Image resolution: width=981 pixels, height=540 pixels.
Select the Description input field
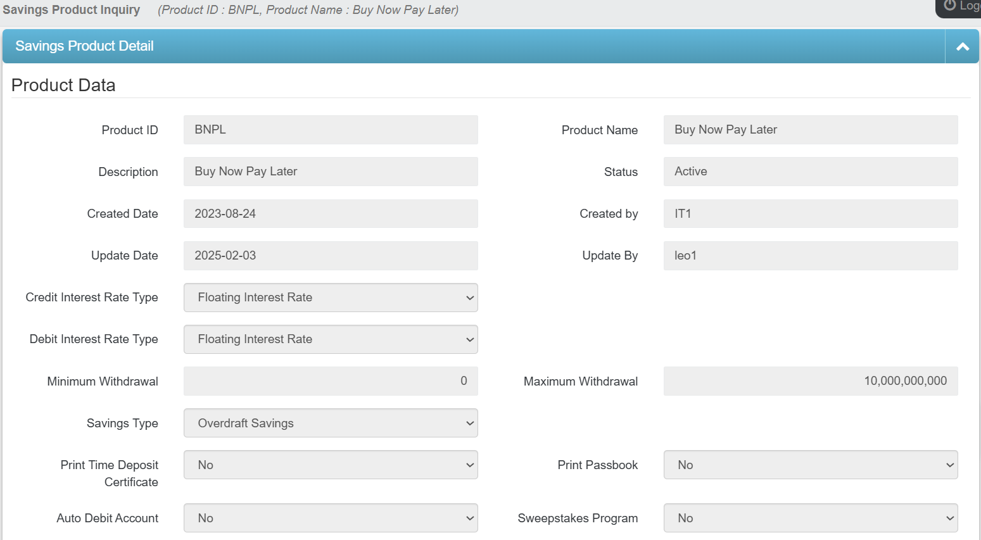point(330,172)
